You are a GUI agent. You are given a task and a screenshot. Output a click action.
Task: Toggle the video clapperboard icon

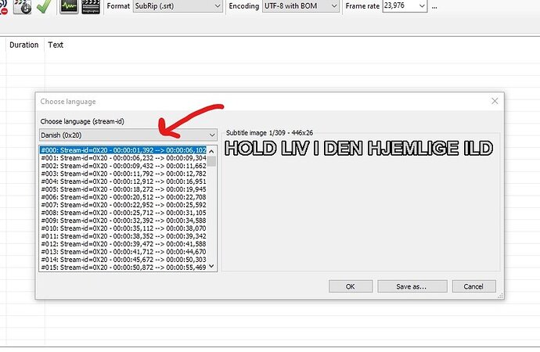(91, 6)
